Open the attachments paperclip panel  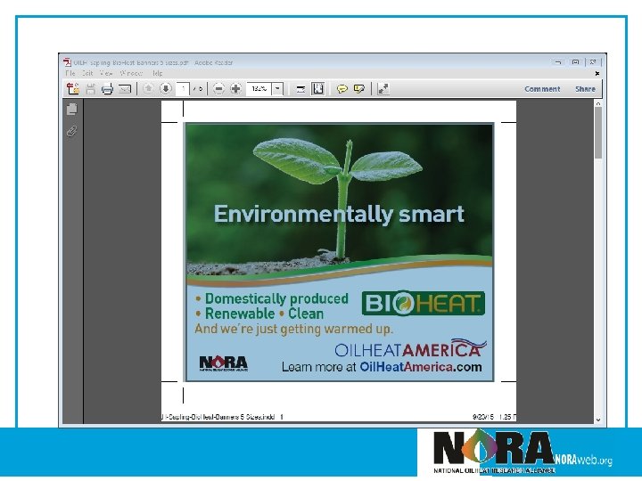pos(71,131)
